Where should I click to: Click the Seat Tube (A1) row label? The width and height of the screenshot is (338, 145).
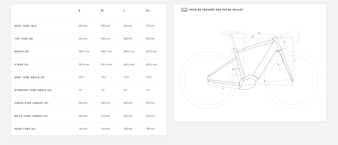click(26, 26)
